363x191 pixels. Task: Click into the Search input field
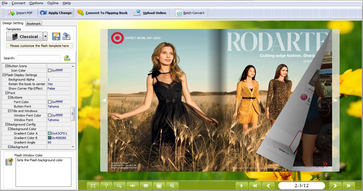pos(39,58)
